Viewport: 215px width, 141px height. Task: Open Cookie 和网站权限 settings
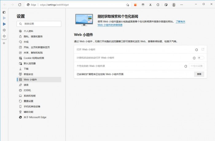pos(34,58)
